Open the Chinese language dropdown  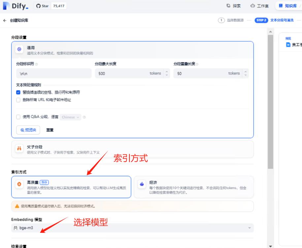(71, 117)
